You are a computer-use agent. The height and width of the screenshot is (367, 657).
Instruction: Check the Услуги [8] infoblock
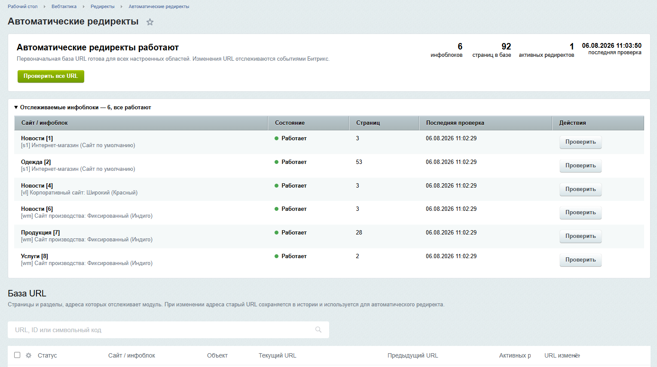581,260
